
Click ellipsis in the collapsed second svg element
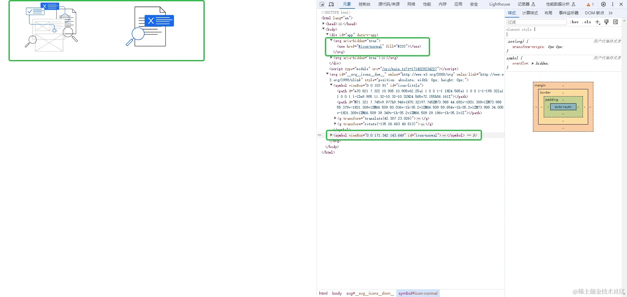tap(383, 58)
